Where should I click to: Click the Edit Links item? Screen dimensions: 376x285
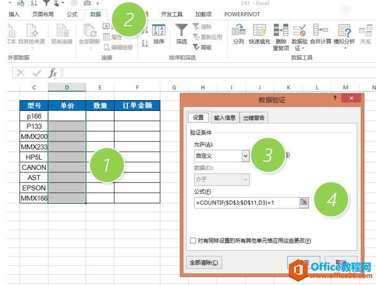coord(118,47)
